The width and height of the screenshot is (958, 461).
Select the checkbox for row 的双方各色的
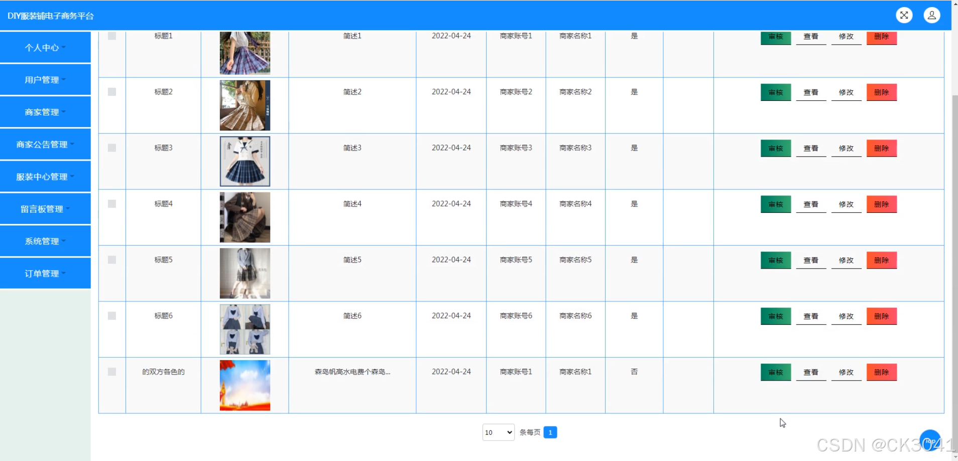112,372
